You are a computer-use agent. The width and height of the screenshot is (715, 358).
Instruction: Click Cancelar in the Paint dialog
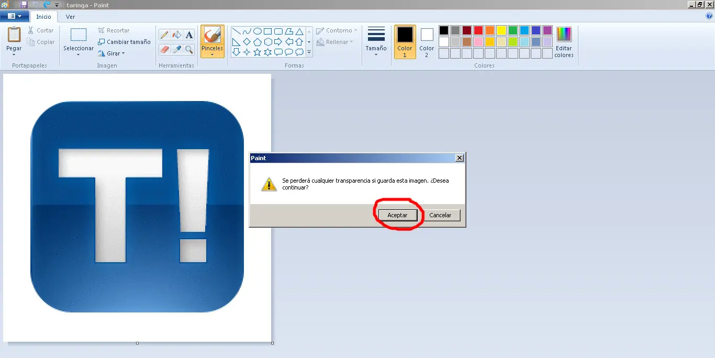click(x=440, y=215)
